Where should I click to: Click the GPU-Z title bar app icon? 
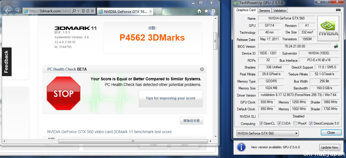pyautogui.click(x=236, y=3)
